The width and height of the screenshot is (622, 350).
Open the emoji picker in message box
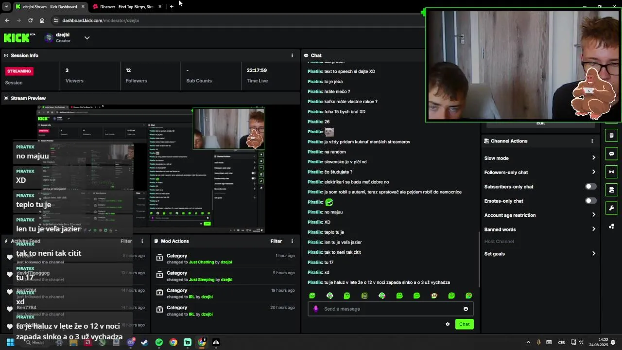click(466, 309)
